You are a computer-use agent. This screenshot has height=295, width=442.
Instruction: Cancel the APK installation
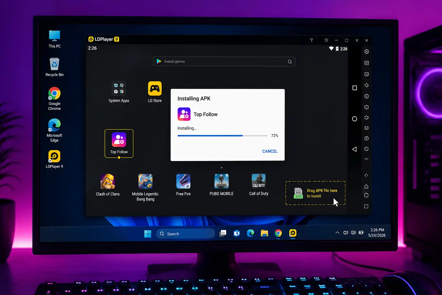point(270,151)
